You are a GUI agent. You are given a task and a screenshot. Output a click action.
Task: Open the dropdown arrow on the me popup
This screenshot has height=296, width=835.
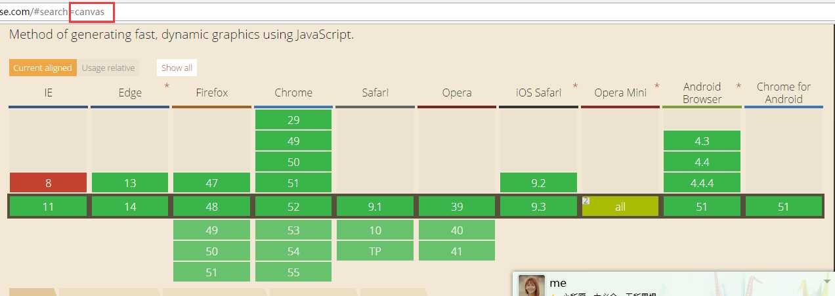[827, 281]
